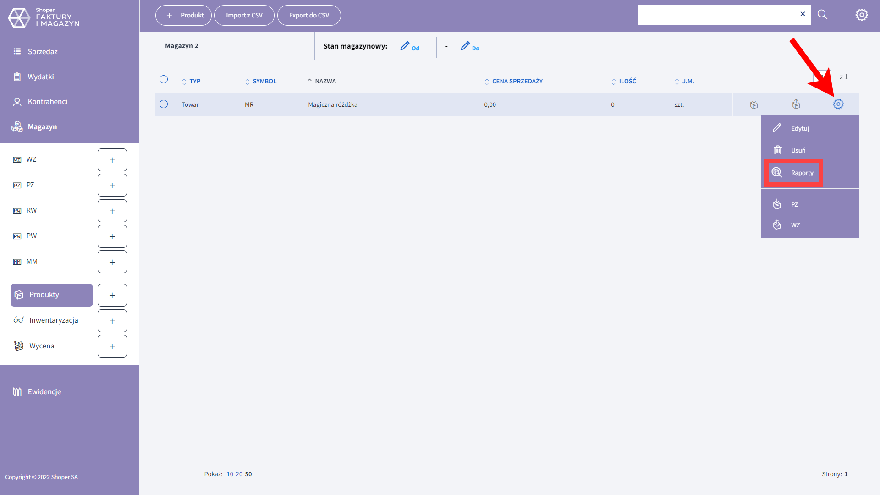Click the search magnifier icon
The width and height of the screenshot is (880, 495).
click(823, 15)
